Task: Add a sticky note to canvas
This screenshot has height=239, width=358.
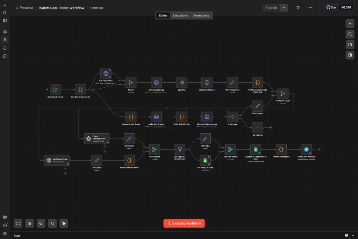Action: pos(350,45)
